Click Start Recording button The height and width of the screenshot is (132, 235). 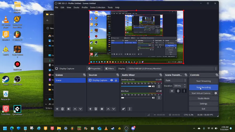[203, 87]
